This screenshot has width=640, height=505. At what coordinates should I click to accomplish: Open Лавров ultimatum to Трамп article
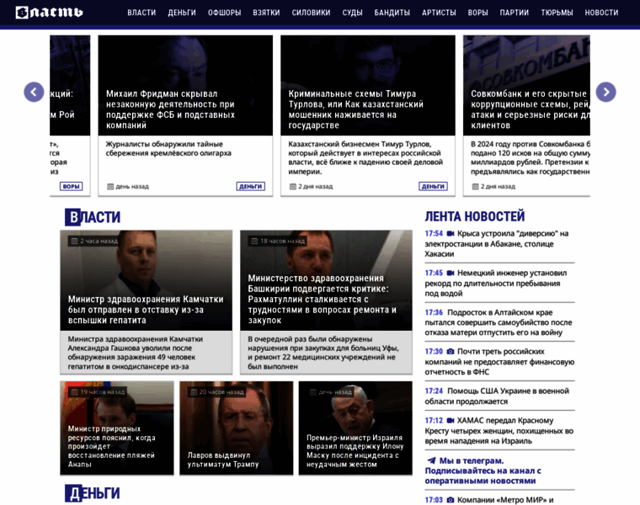(x=223, y=460)
